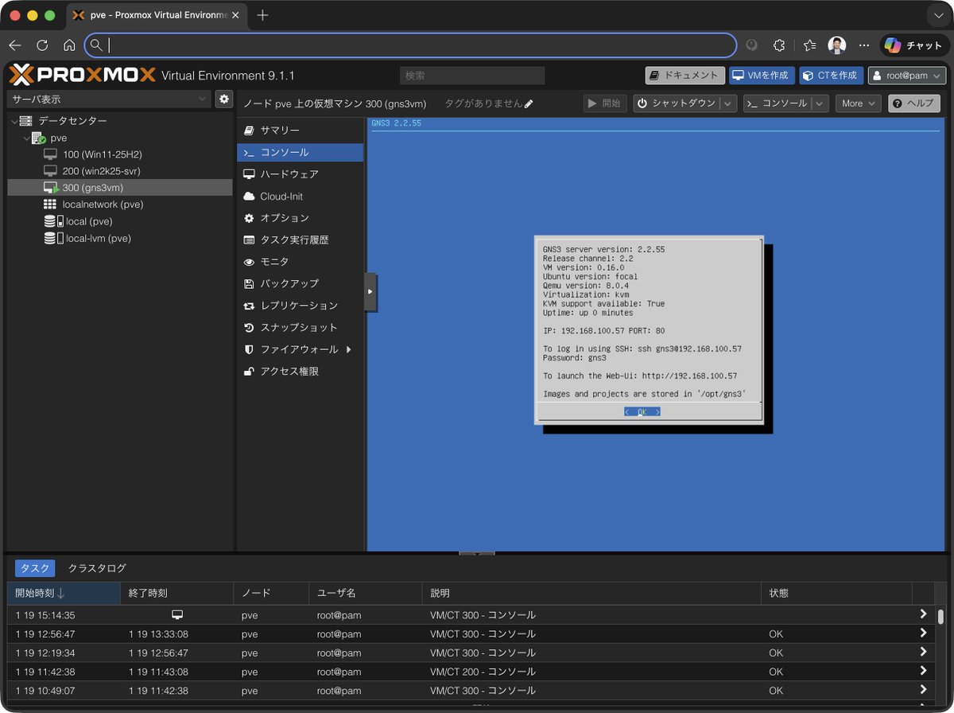Open the スナップショット panel
The height and width of the screenshot is (713, 954).
pyautogui.click(x=301, y=327)
